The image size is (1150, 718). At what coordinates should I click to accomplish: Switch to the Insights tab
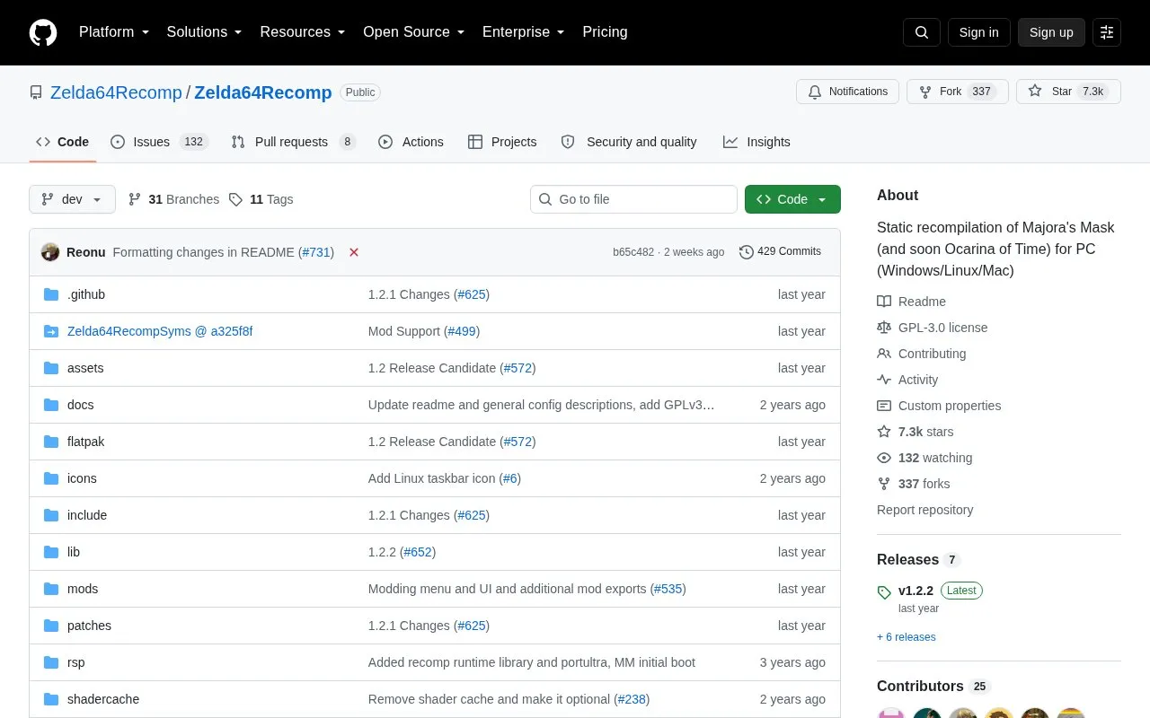coord(756,142)
